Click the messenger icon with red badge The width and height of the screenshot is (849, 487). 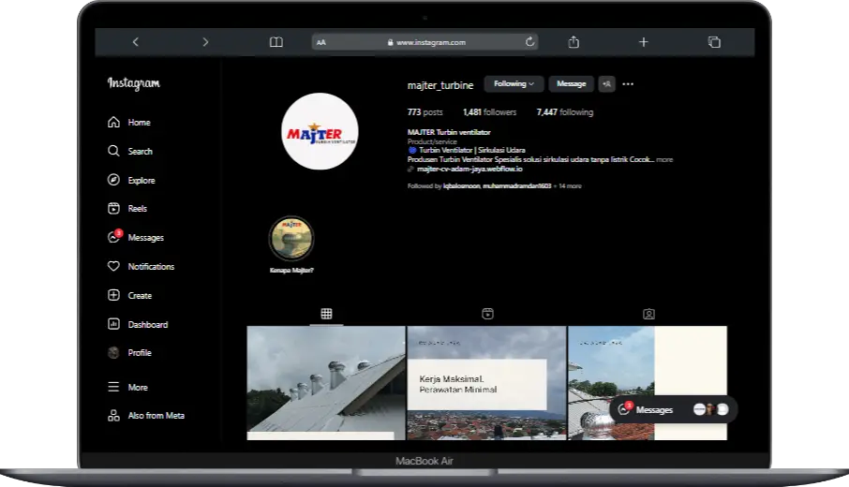pyautogui.click(x=114, y=236)
